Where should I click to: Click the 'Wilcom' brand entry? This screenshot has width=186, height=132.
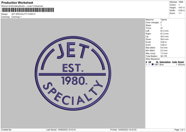pos(181,64)
